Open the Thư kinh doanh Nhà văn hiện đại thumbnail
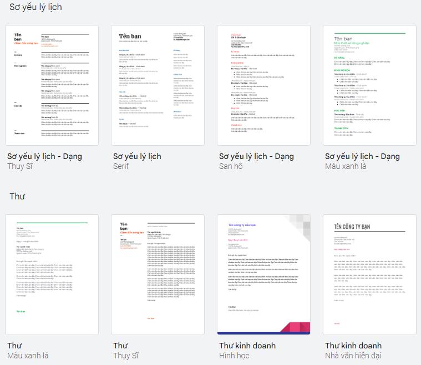This screenshot has width=421, height=365. 370,275
